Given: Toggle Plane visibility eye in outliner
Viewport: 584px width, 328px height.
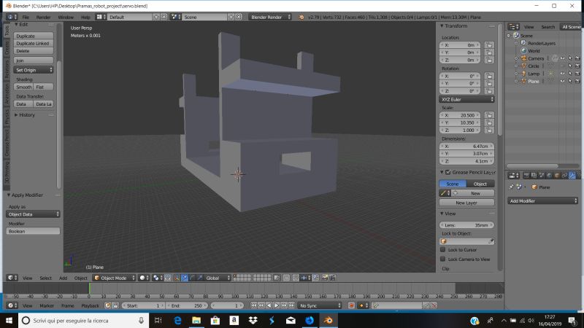Looking at the screenshot, I should (x=562, y=81).
